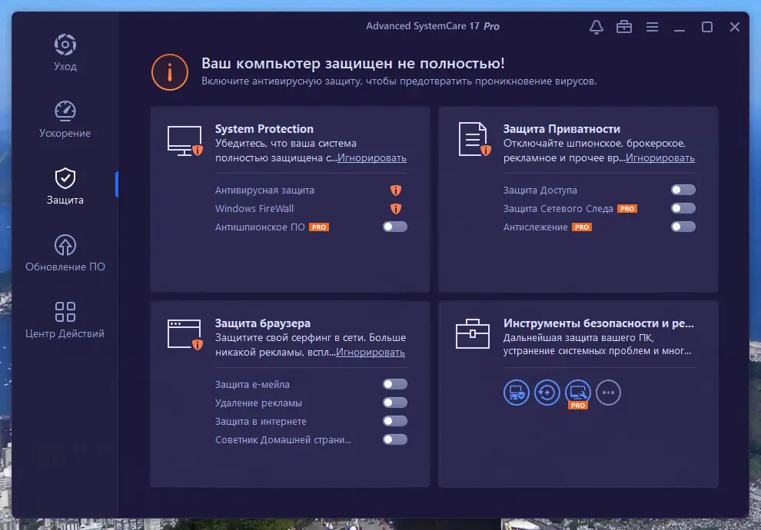
Task: Click PRO badge beside Антишпионское ПО
Action: point(319,227)
